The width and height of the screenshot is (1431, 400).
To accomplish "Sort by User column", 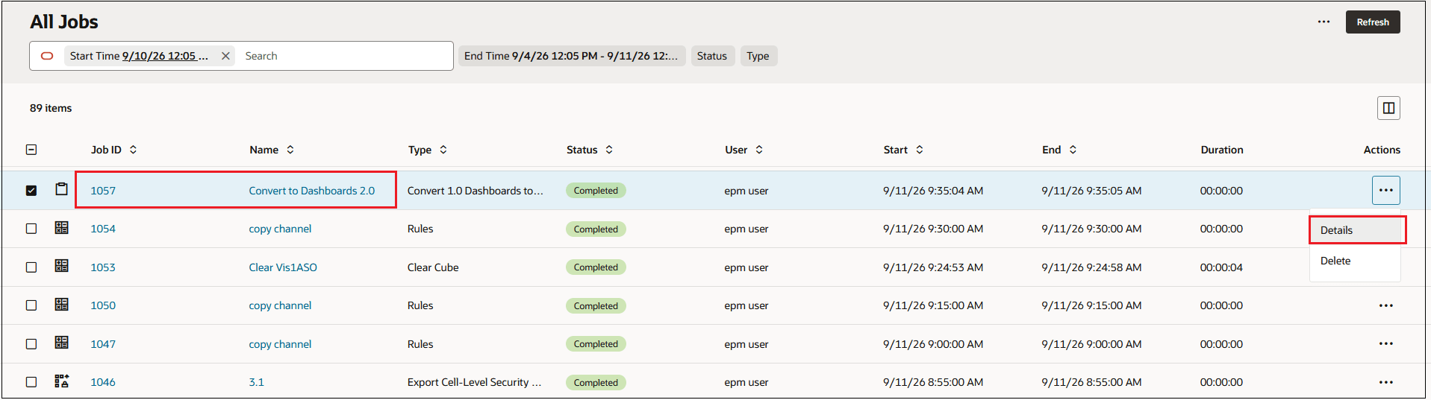I will click(x=759, y=150).
